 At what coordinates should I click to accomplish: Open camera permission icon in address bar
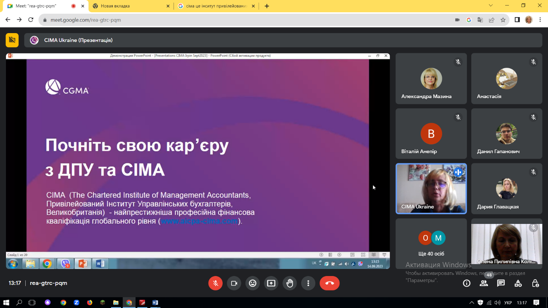pos(457,20)
